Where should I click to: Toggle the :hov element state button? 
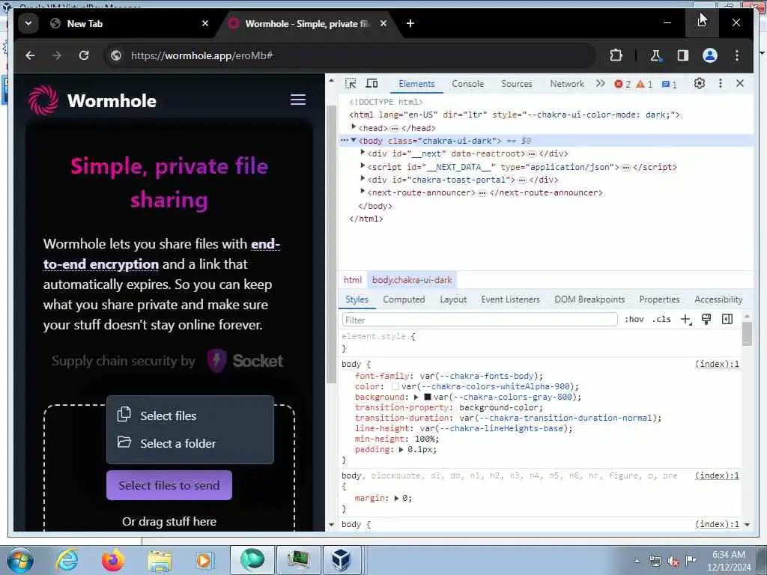point(634,319)
